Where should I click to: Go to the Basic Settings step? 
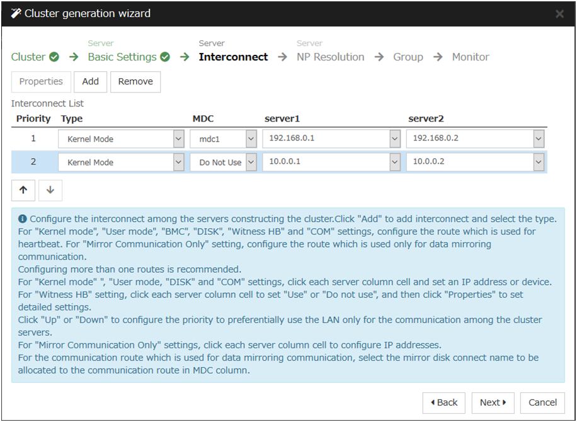pos(122,57)
